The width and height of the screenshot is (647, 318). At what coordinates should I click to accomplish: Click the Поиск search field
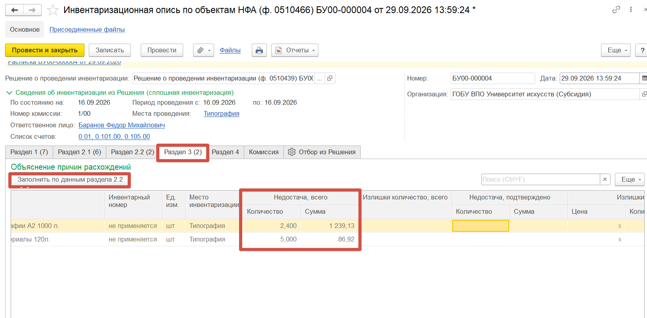[x=540, y=180]
